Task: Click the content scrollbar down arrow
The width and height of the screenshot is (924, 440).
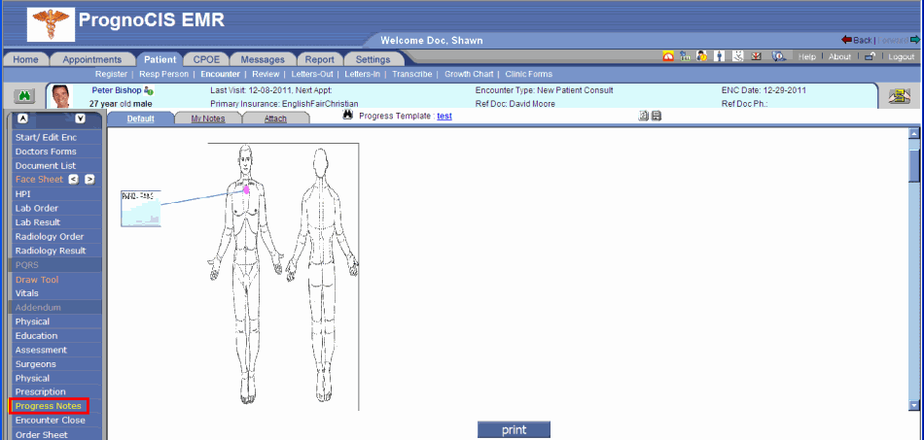Action: [x=914, y=405]
